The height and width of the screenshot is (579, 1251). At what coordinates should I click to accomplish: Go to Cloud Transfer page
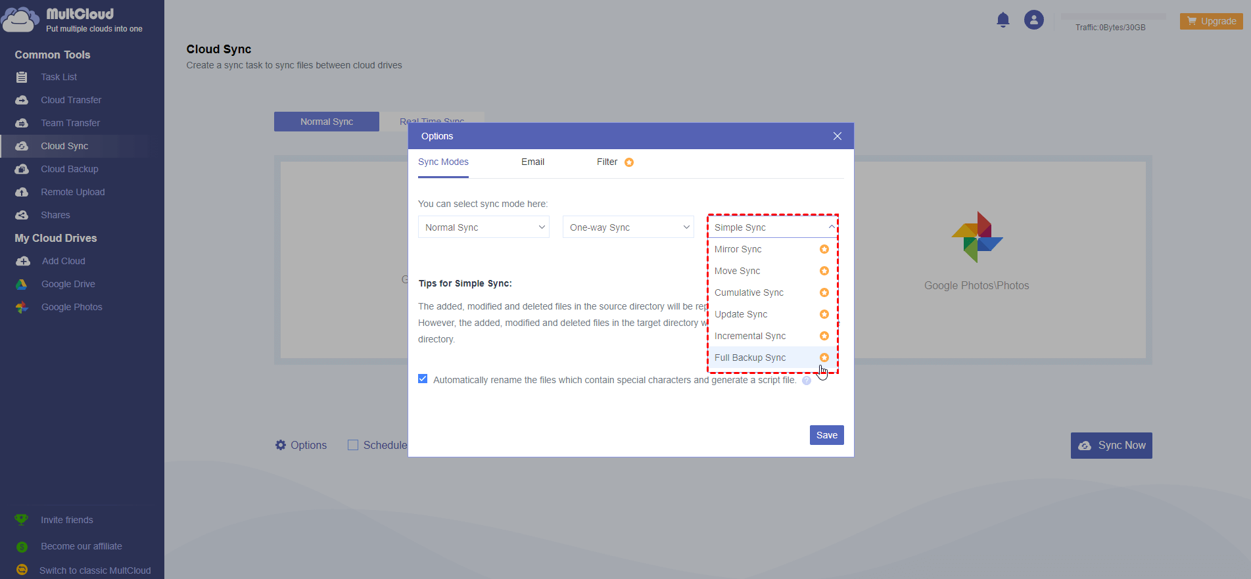(x=71, y=101)
